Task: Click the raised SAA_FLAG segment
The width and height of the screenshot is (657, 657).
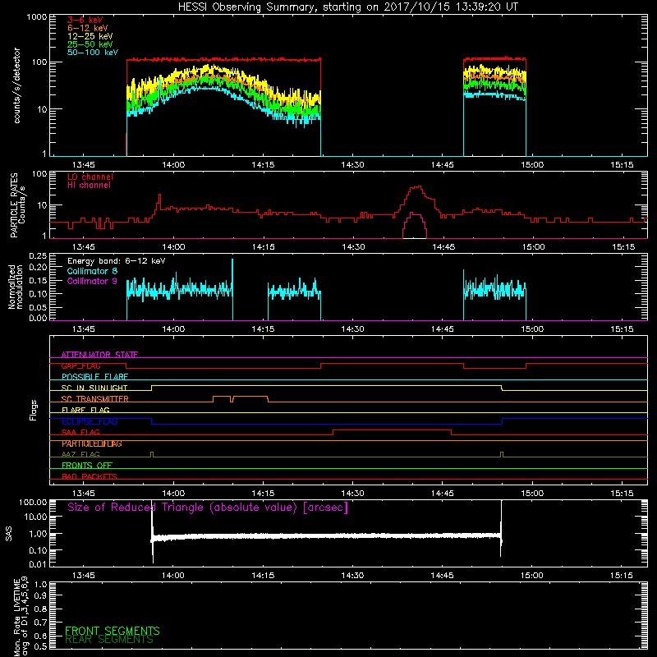Action: pyautogui.click(x=393, y=430)
